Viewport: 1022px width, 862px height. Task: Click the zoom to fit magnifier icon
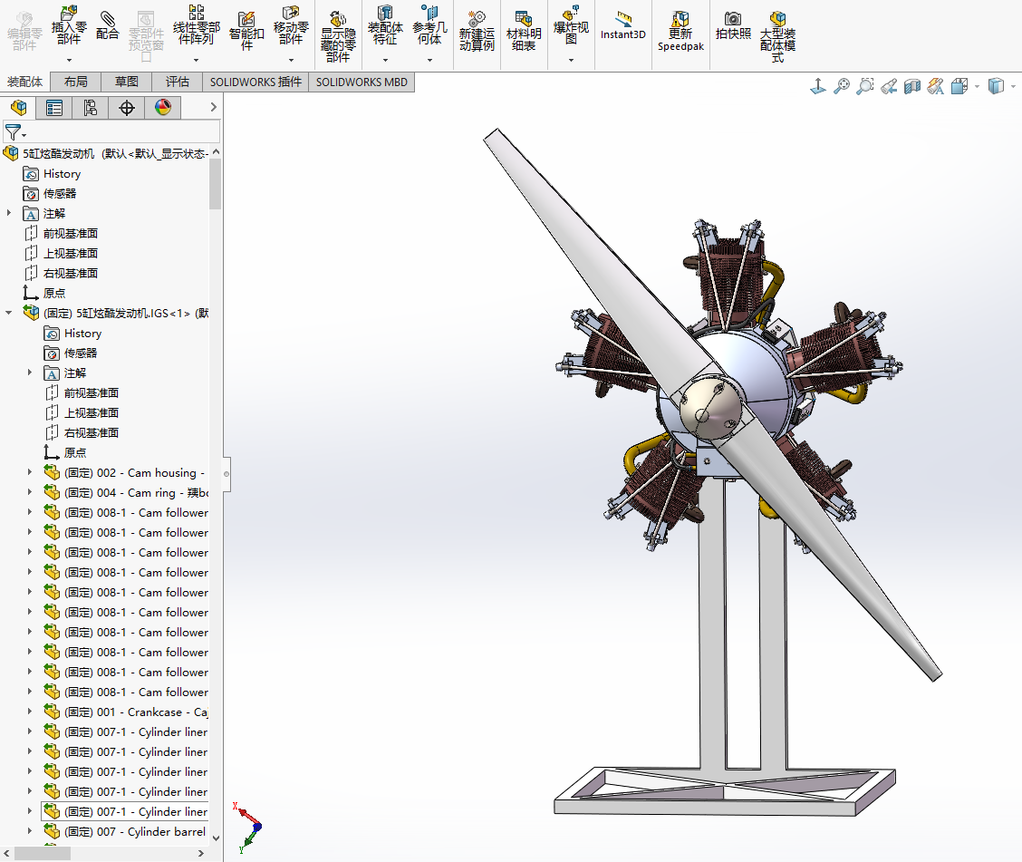click(842, 86)
